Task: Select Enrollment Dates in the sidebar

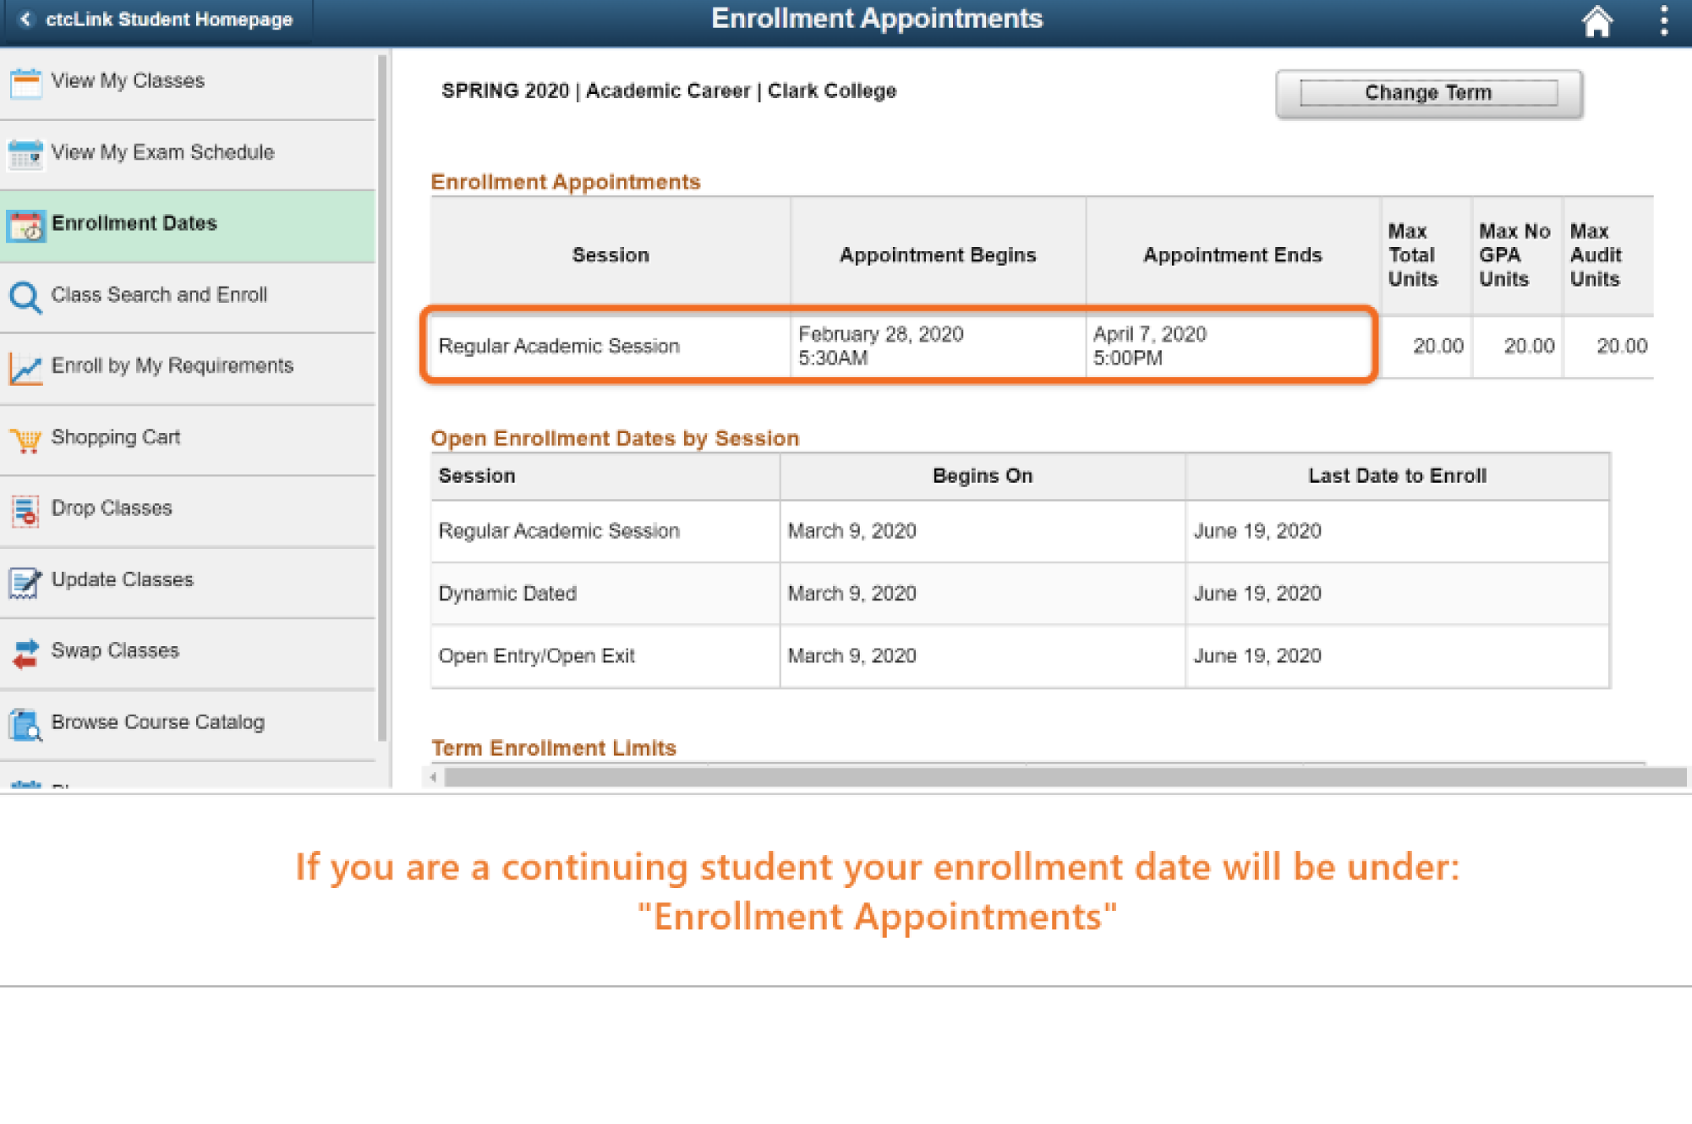Action: 134,223
